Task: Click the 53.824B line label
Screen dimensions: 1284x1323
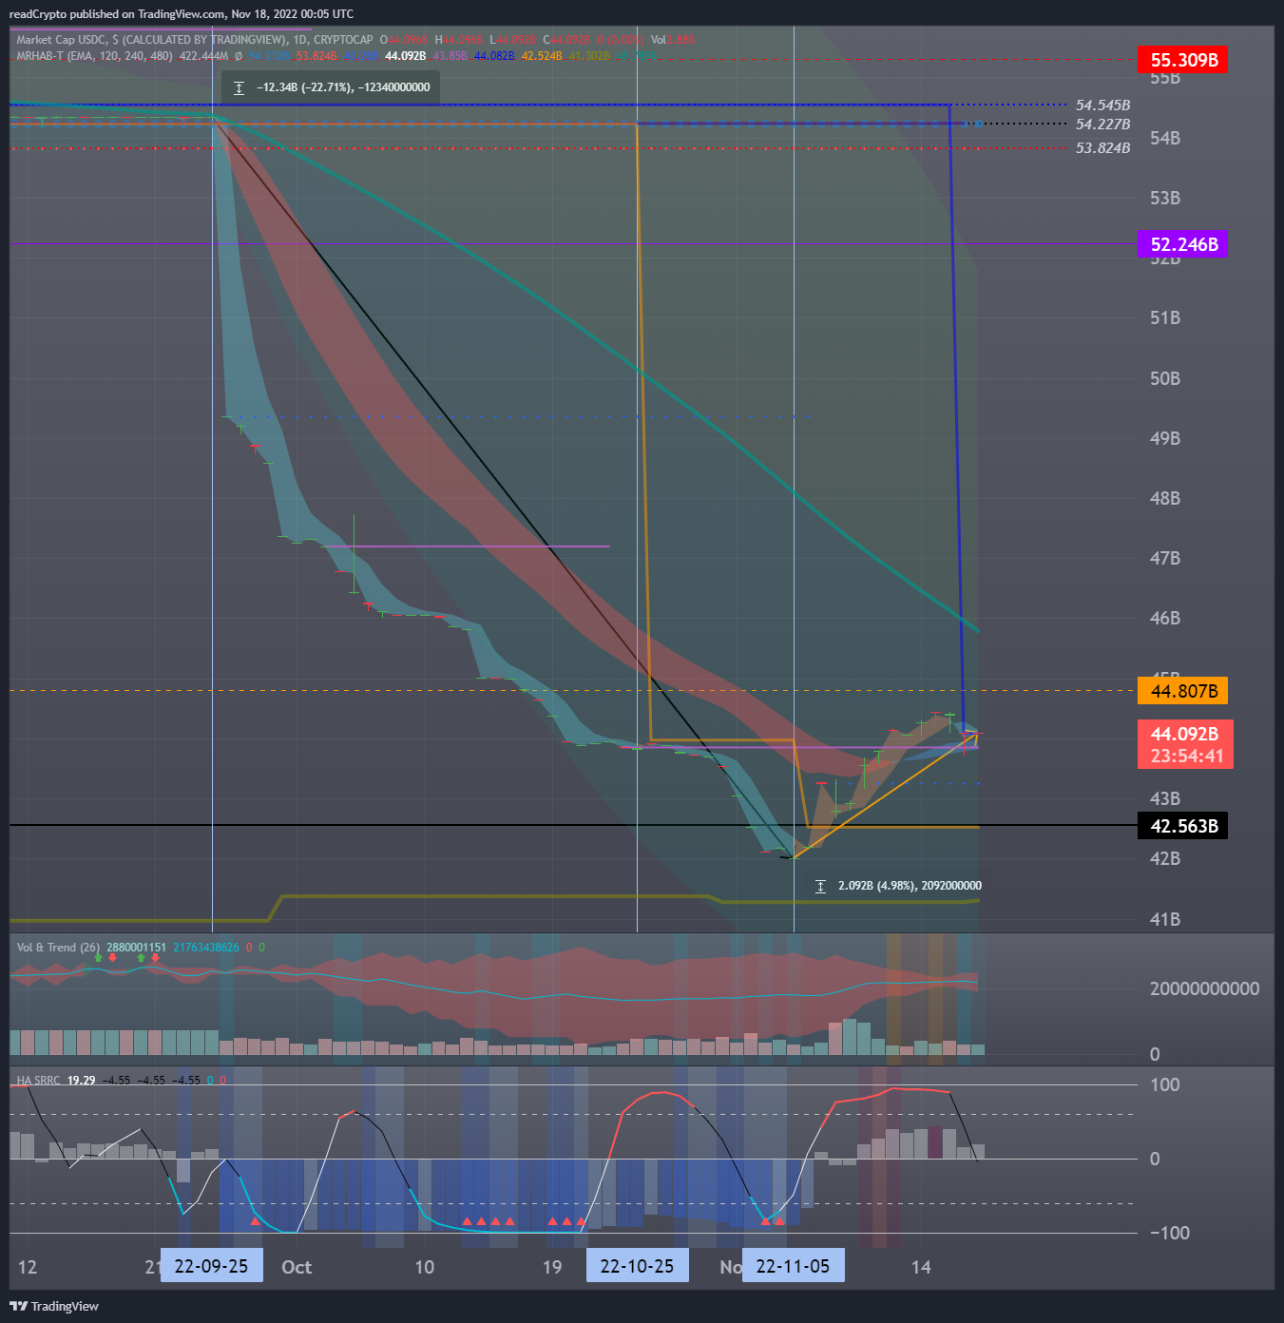Action: coord(1102,148)
